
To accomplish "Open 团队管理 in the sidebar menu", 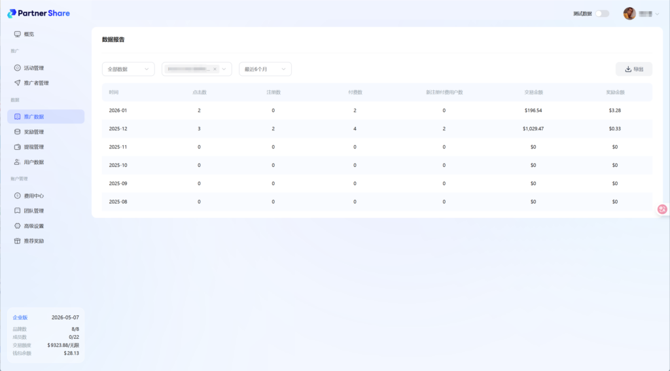I will click(x=34, y=211).
